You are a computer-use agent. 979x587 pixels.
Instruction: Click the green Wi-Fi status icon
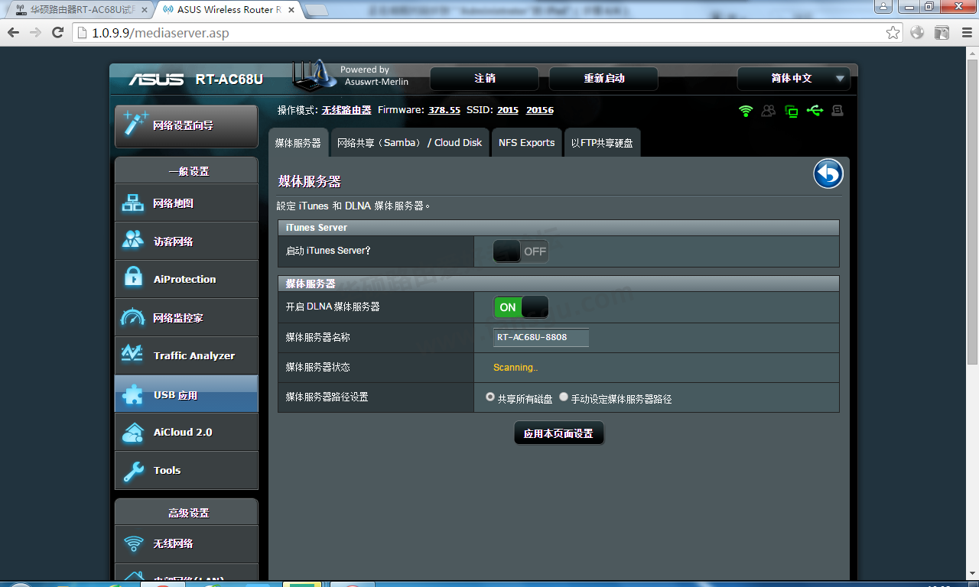[x=746, y=111]
